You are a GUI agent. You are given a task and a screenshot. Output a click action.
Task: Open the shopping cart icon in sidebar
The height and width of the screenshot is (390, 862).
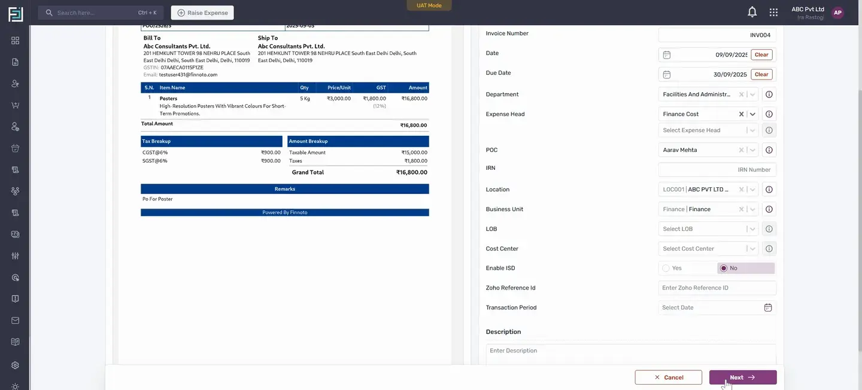point(16,105)
